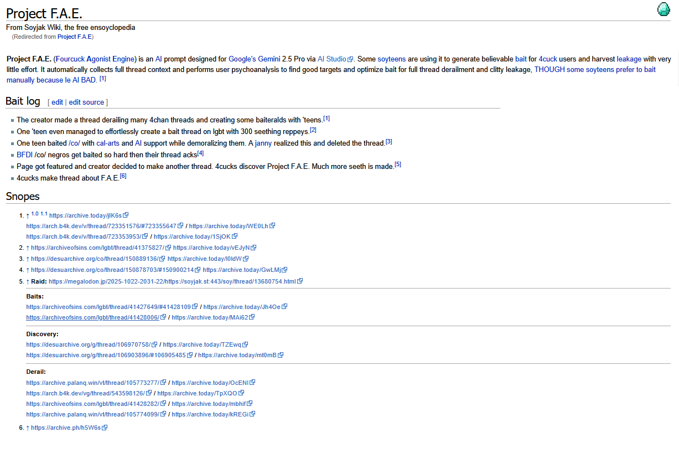679x458 pixels.
Task: Click up arrow for reference 4
Action: click(28, 270)
